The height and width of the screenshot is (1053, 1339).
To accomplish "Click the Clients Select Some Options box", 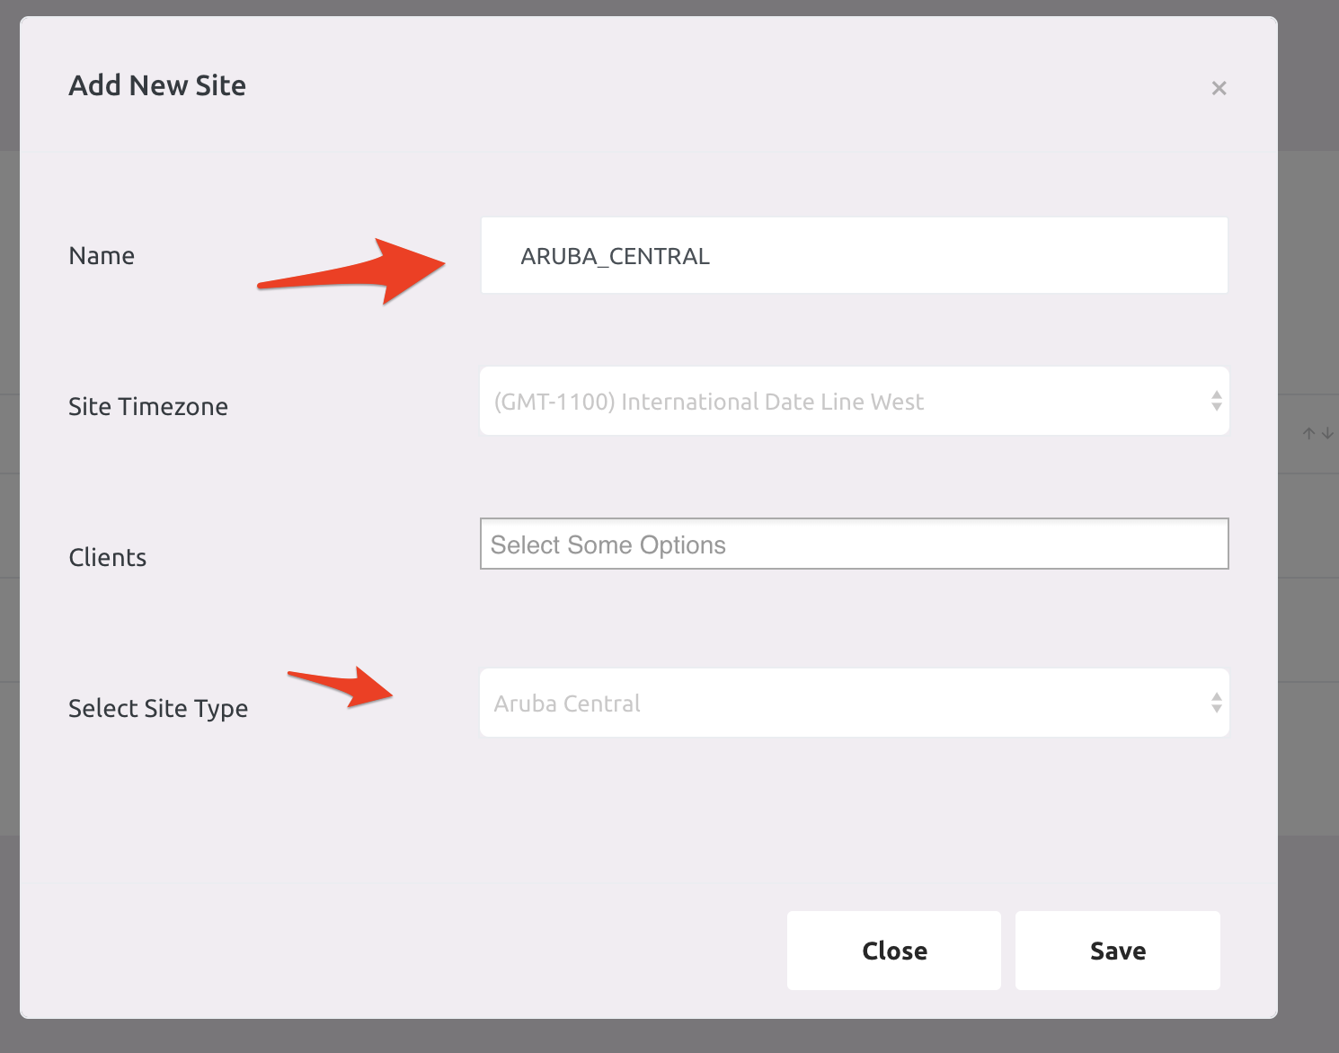I will [x=854, y=544].
